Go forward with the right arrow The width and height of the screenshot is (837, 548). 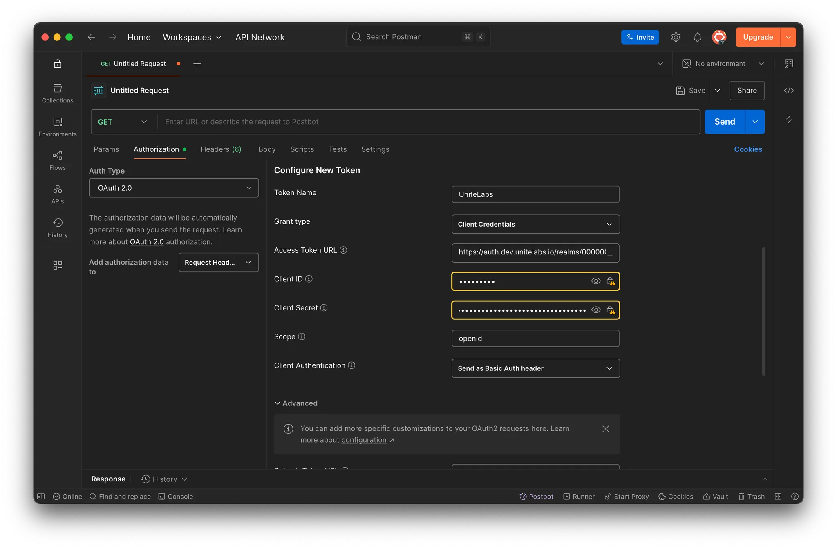click(113, 37)
